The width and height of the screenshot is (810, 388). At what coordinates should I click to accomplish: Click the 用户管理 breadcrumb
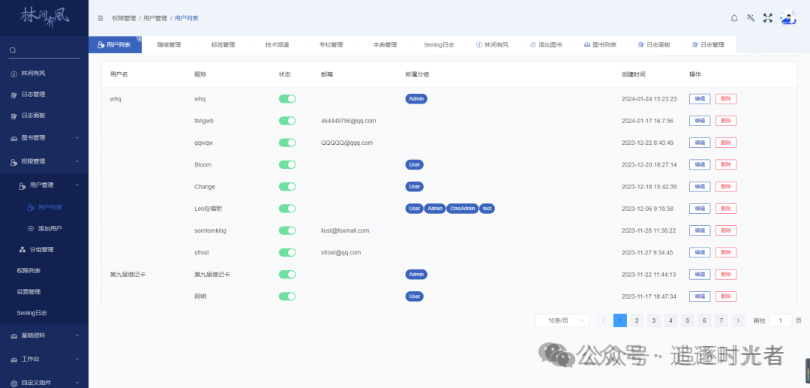(x=155, y=18)
